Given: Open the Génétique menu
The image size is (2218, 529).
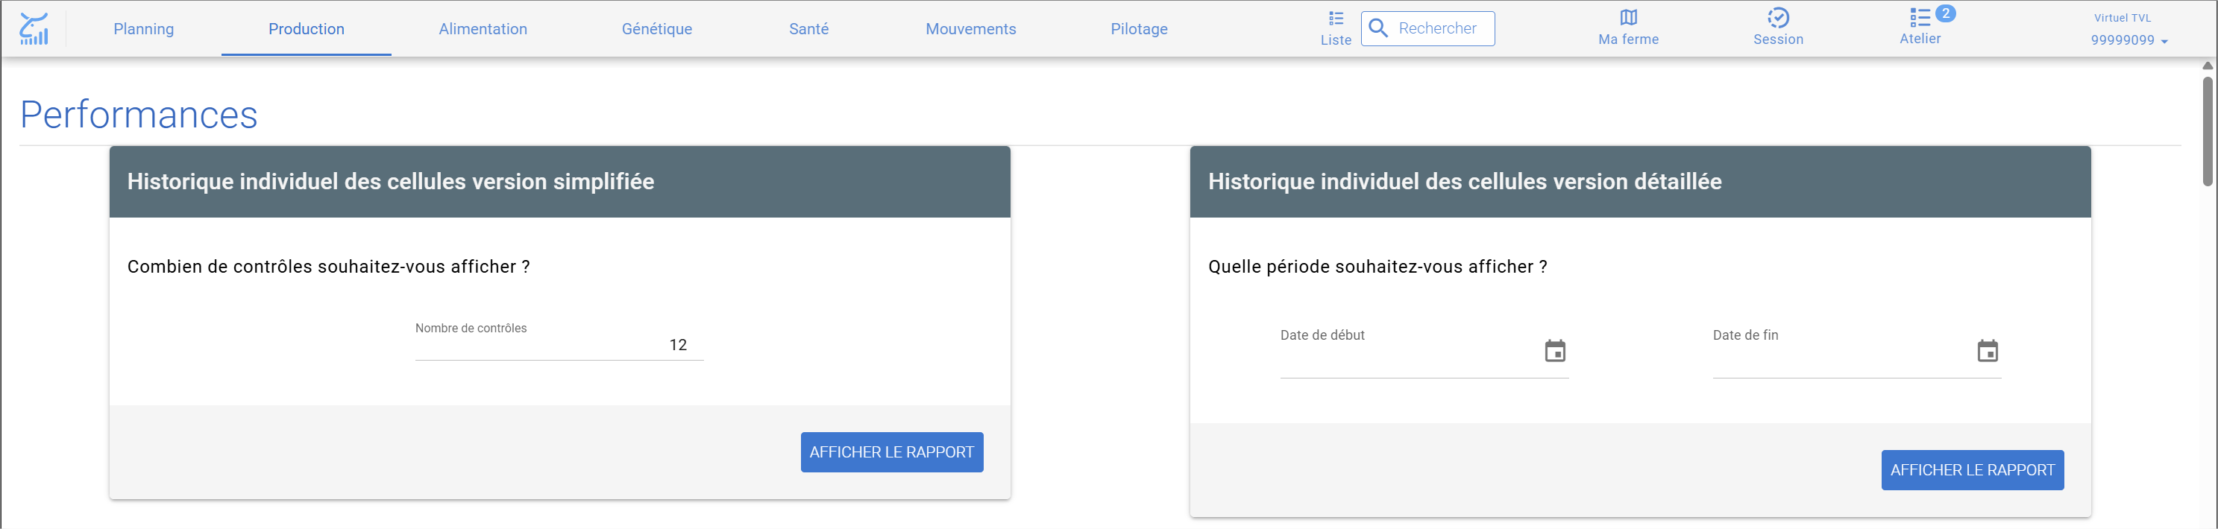Looking at the screenshot, I should coord(657,28).
